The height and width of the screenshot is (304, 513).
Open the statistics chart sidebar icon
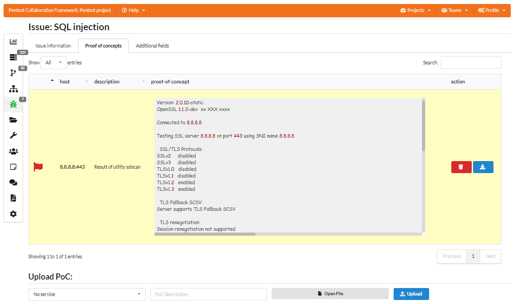13,42
